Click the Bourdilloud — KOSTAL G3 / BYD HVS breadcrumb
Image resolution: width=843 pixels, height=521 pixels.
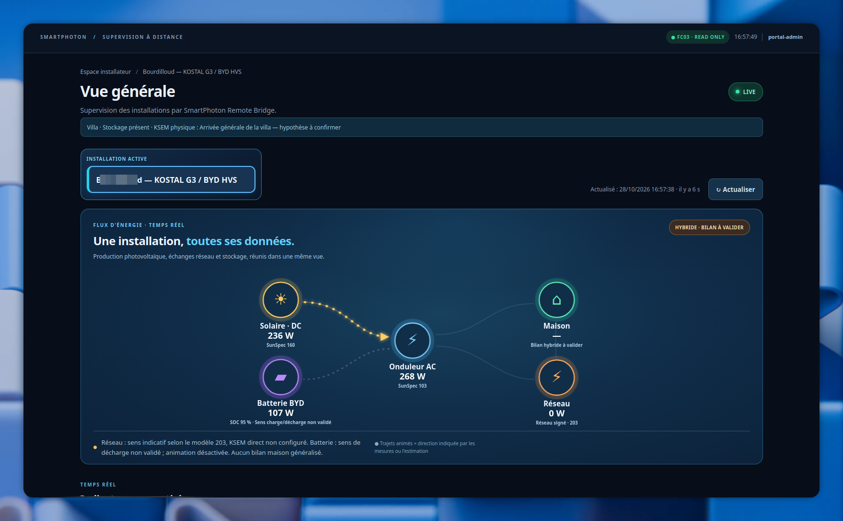coord(192,72)
